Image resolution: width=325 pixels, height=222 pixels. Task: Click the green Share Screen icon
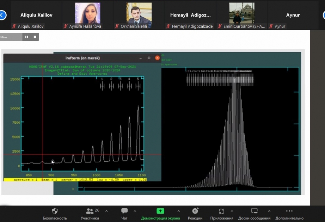160,211
